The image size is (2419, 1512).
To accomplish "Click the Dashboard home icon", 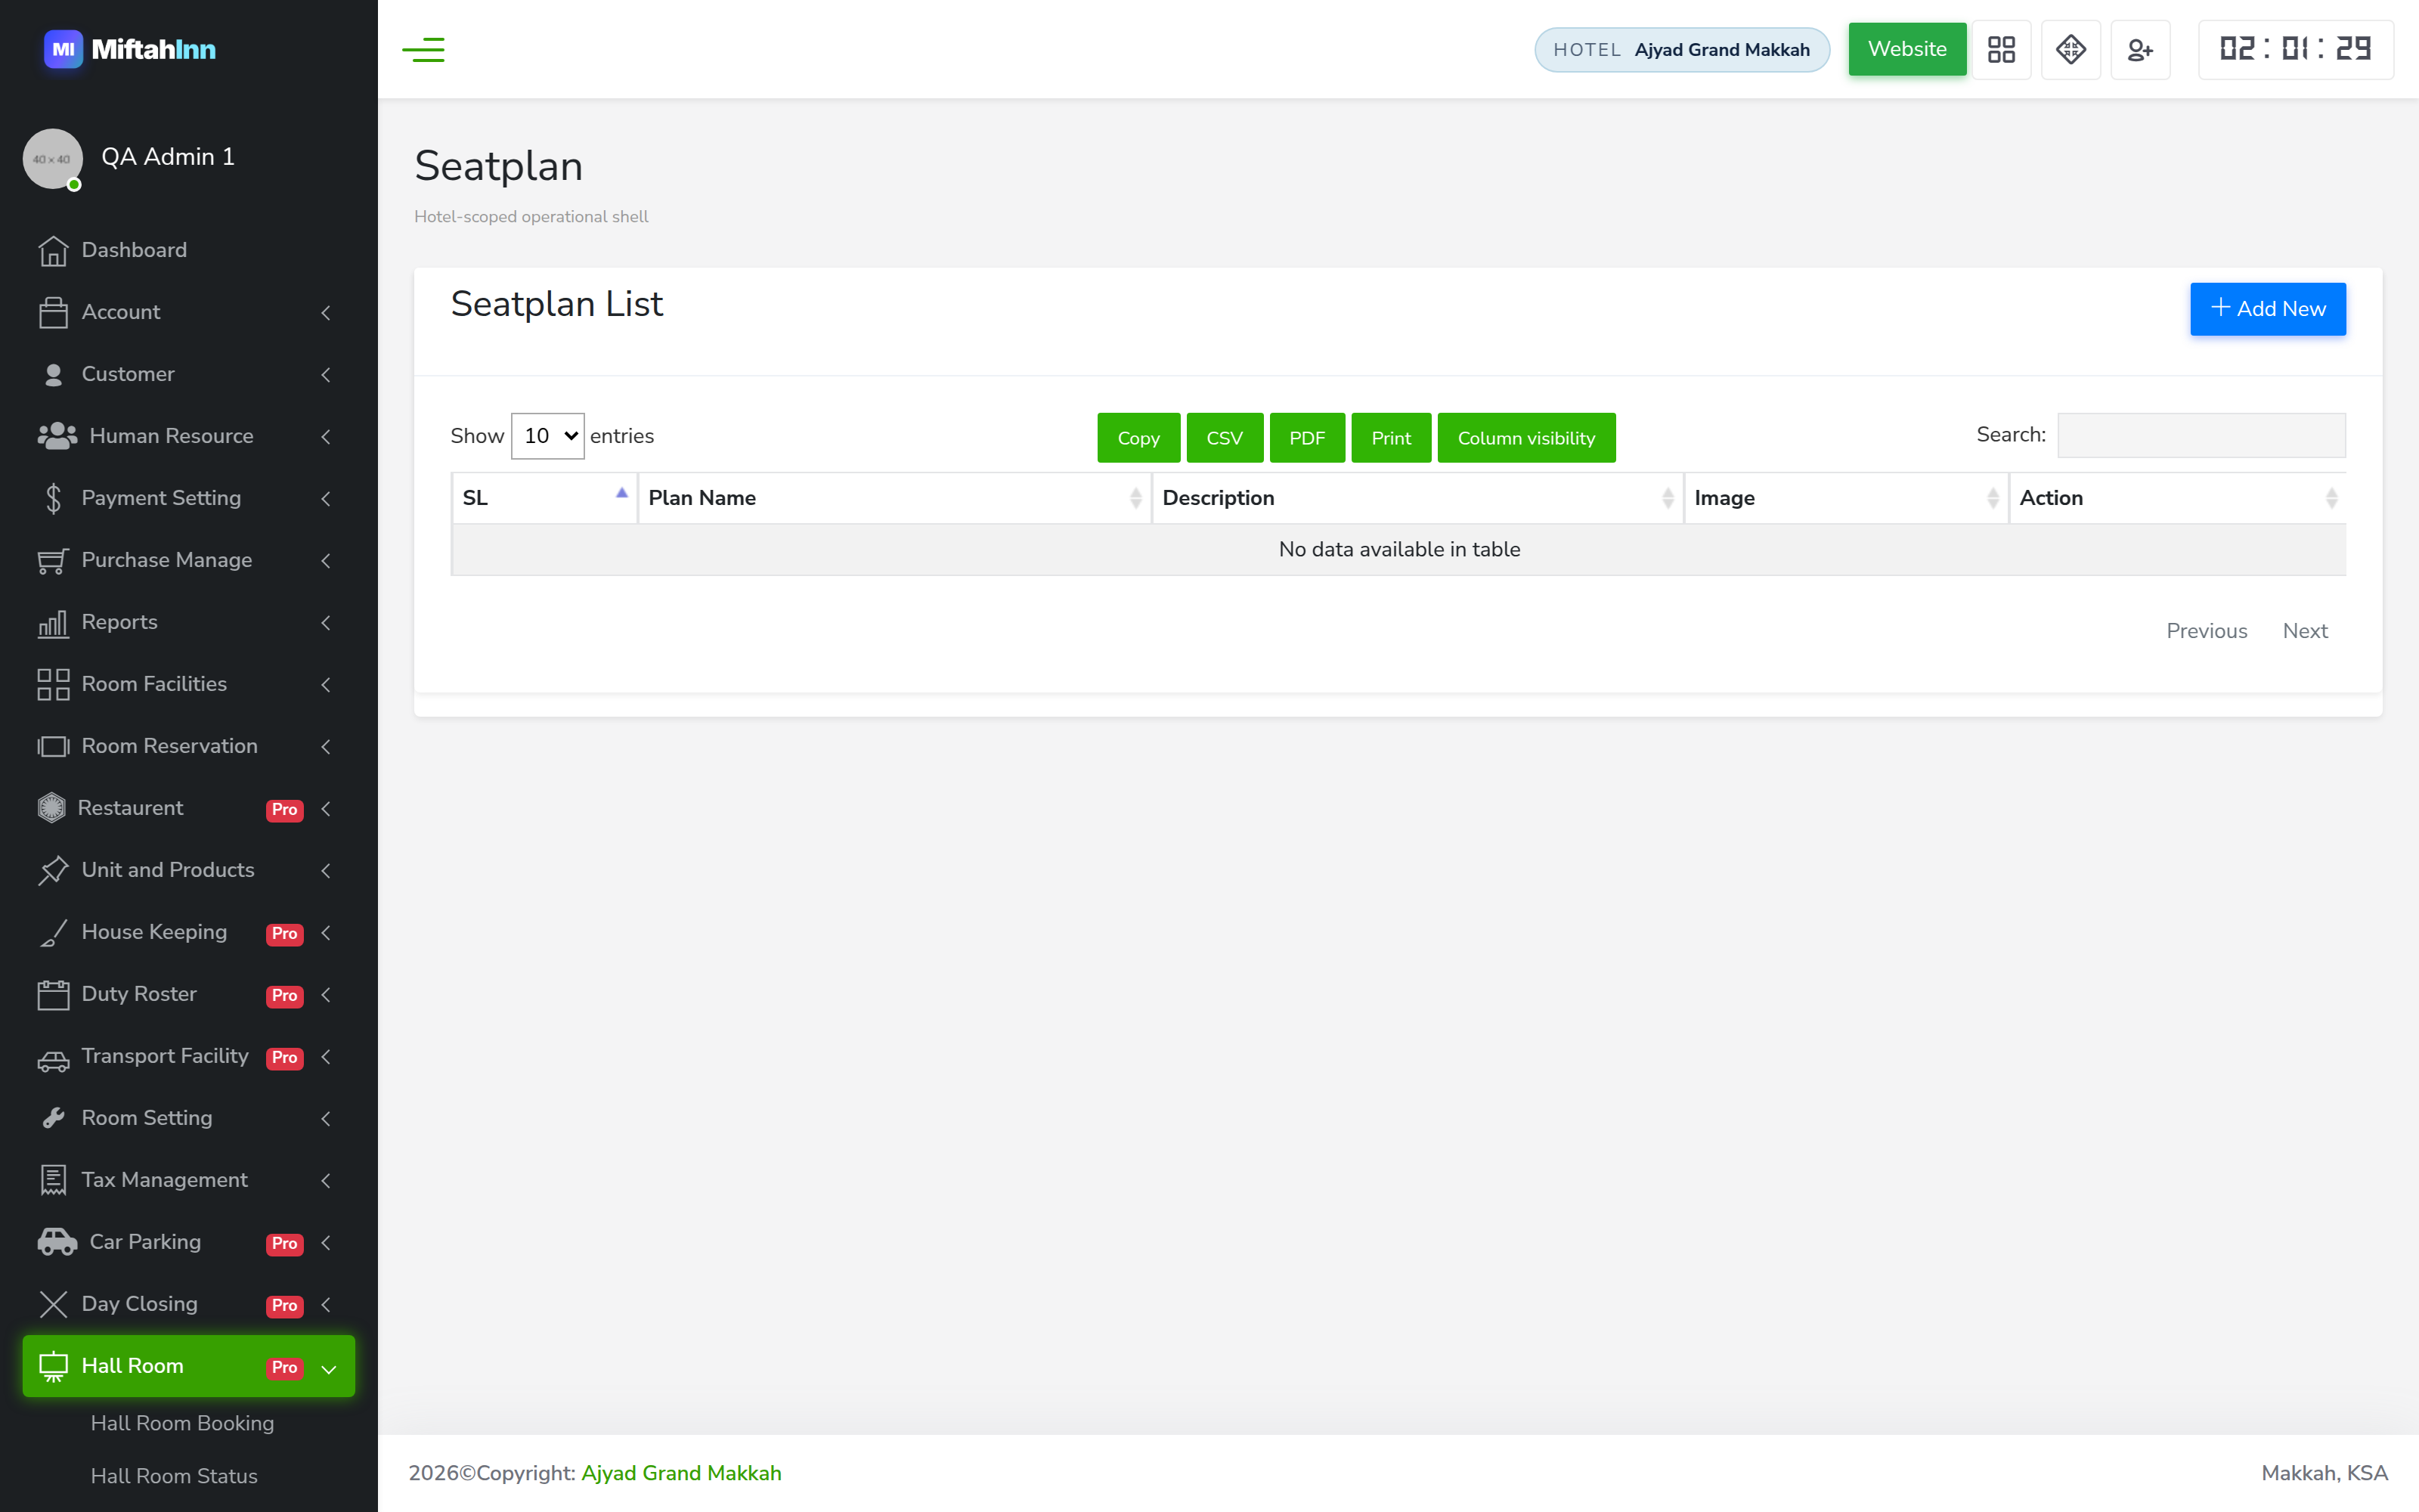I will [x=53, y=250].
